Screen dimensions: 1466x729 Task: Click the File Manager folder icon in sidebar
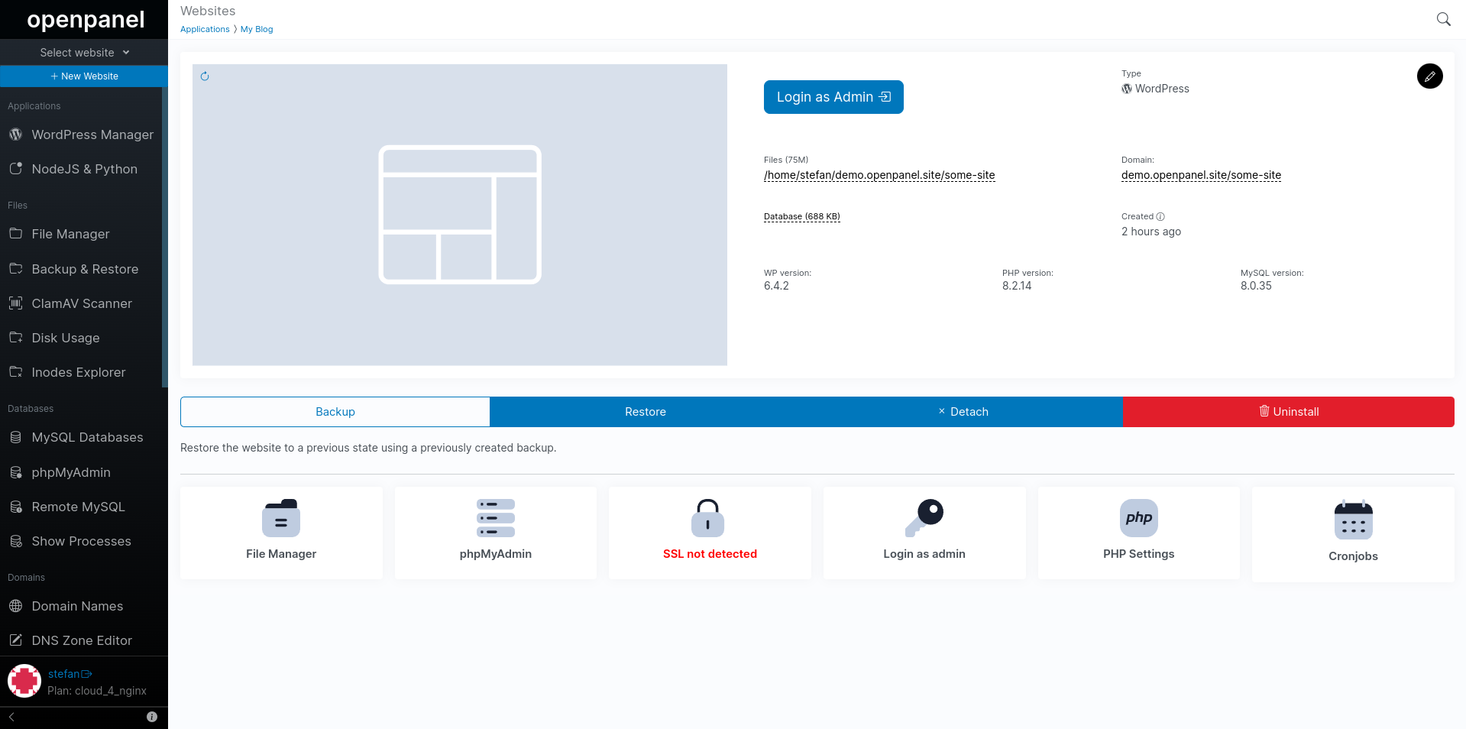coord(16,233)
